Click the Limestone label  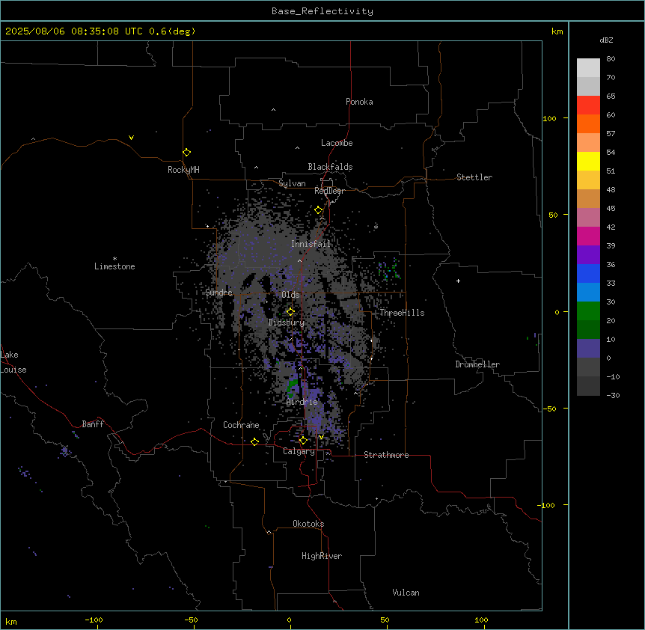pos(114,266)
